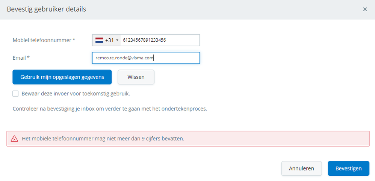Confirm with the Bevestigen button

pos(348,169)
